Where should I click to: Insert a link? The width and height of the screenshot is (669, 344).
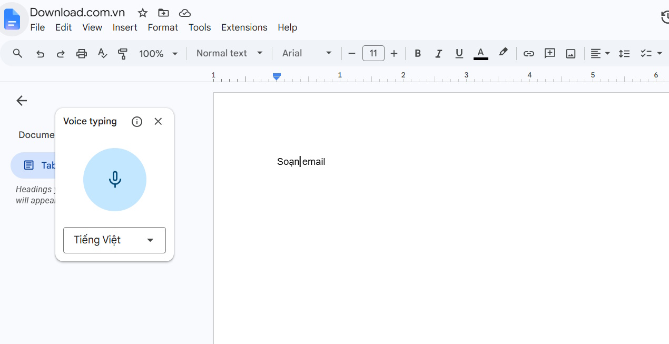(529, 53)
